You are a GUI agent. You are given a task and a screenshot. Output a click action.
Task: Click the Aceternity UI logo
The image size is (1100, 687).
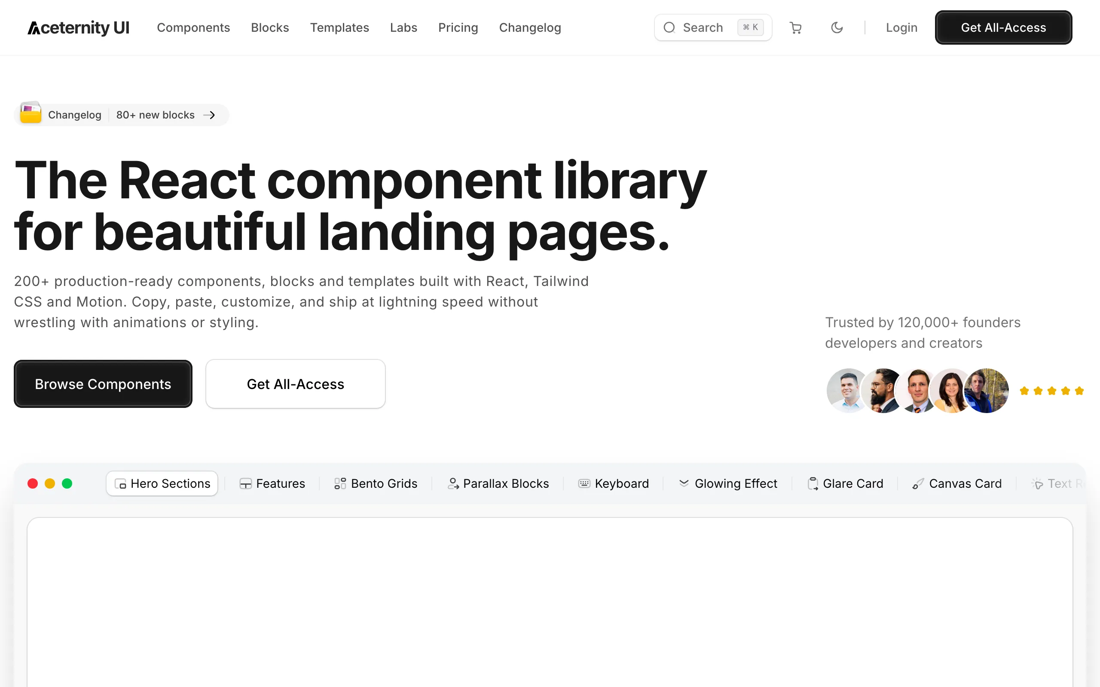pyautogui.click(x=78, y=28)
